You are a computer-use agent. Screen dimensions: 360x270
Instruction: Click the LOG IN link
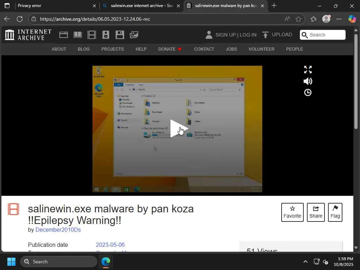(x=248, y=35)
